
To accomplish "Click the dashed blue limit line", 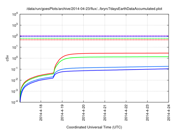I will (94, 37).
